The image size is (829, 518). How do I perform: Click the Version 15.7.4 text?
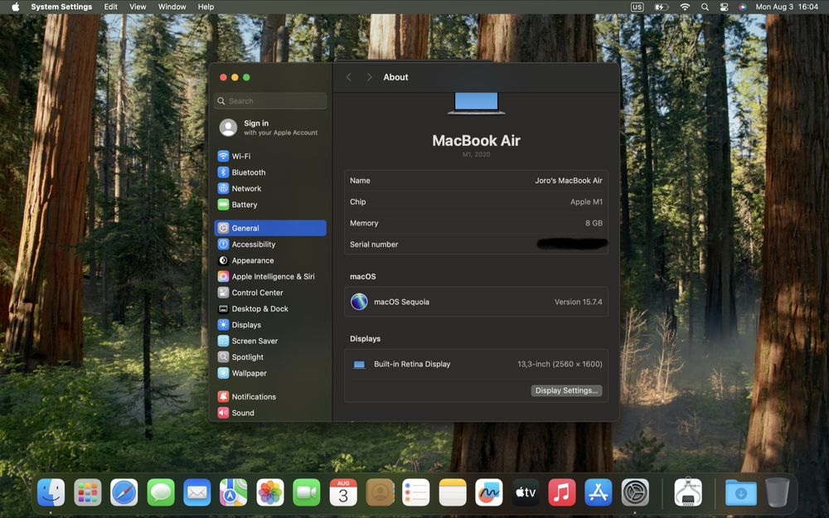pyautogui.click(x=578, y=302)
